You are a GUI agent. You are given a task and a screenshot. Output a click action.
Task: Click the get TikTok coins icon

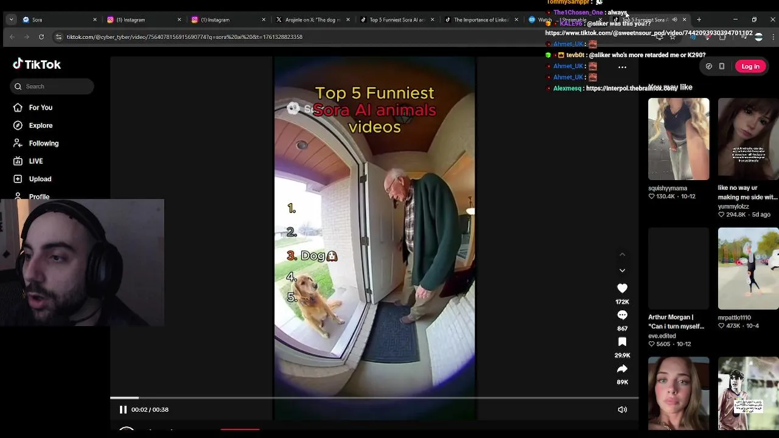[x=708, y=66]
